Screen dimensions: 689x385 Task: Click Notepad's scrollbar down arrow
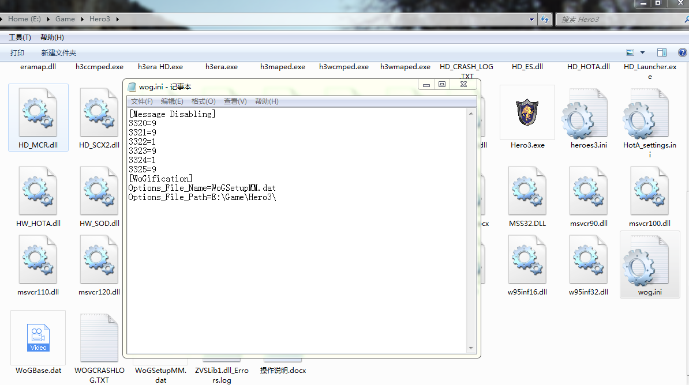pos(471,348)
